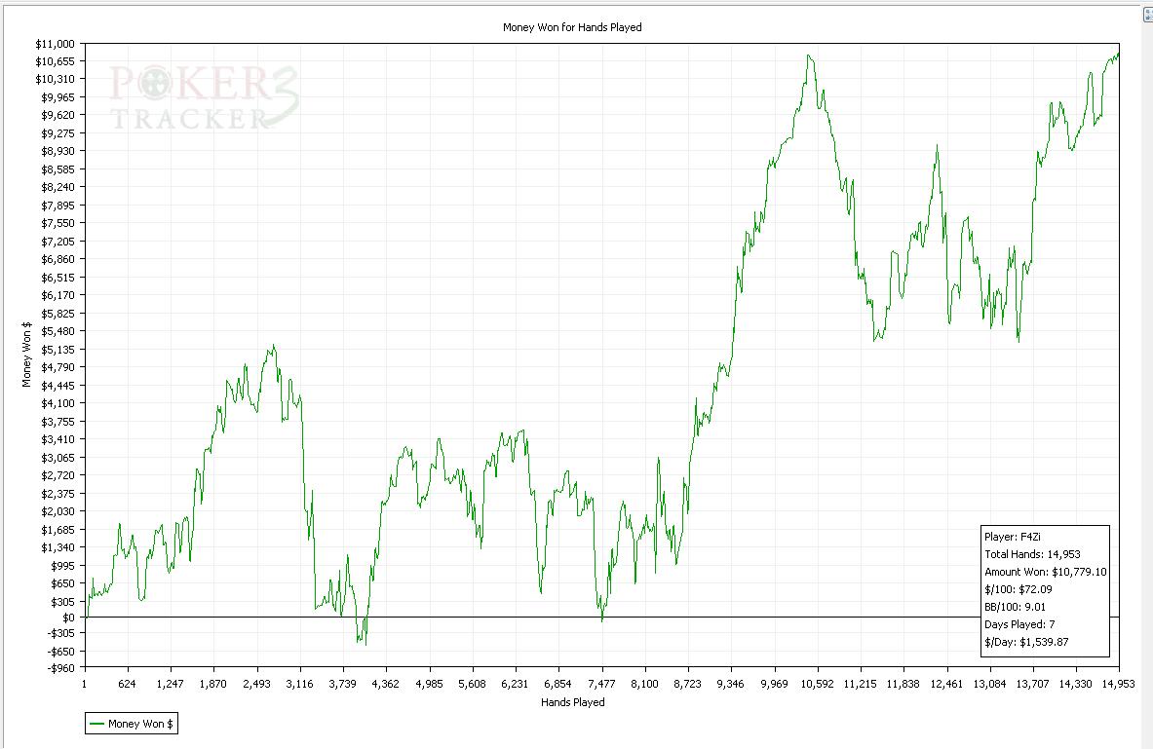Click the $11,000 label on the y-axis
This screenshot has width=1153, height=749.
point(54,44)
